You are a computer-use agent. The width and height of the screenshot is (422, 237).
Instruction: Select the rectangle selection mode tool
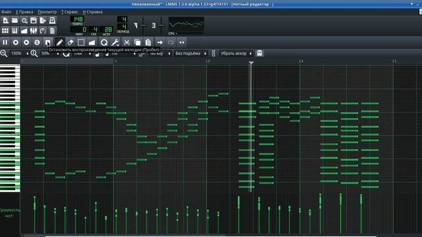(81, 42)
